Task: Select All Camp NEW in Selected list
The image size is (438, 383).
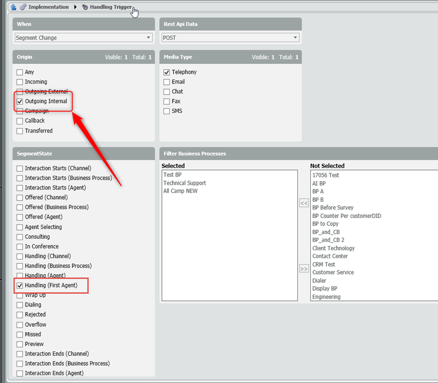Action: pos(180,191)
